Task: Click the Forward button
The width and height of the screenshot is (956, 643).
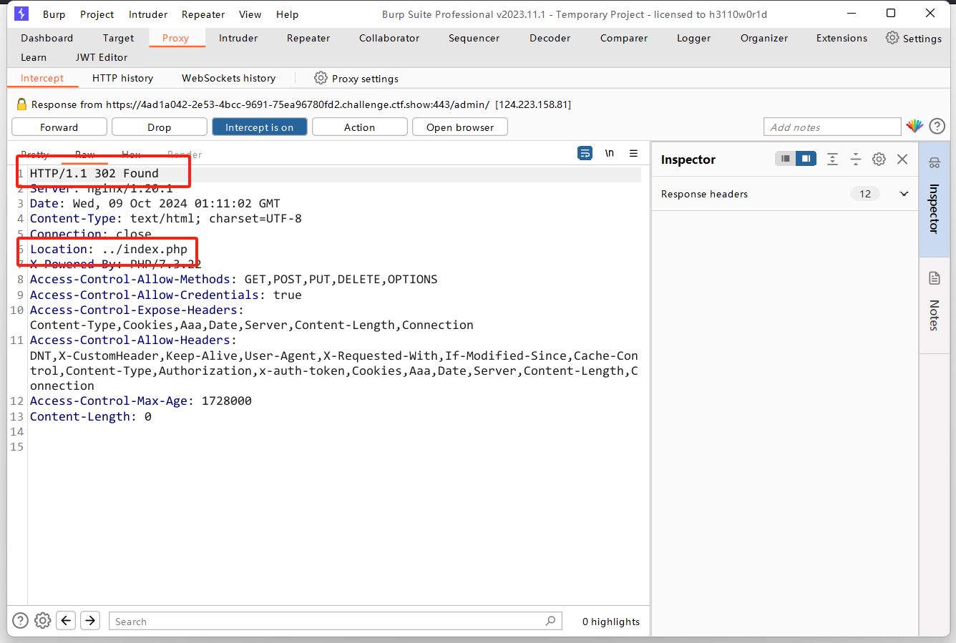Action: pyautogui.click(x=59, y=127)
